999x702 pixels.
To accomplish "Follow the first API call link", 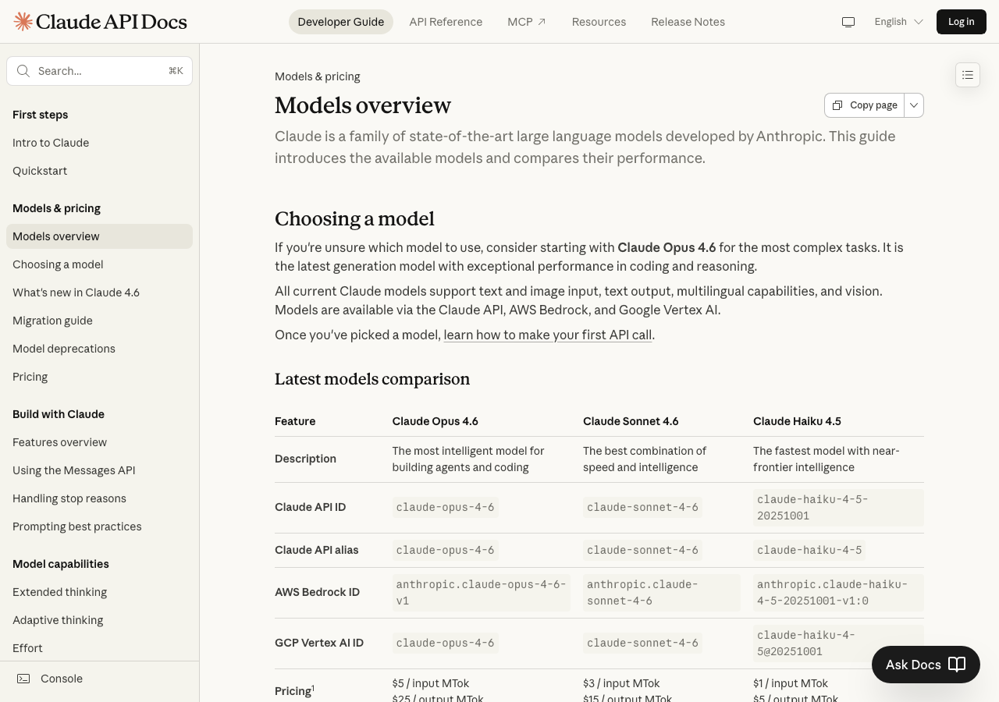I will pos(547,335).
